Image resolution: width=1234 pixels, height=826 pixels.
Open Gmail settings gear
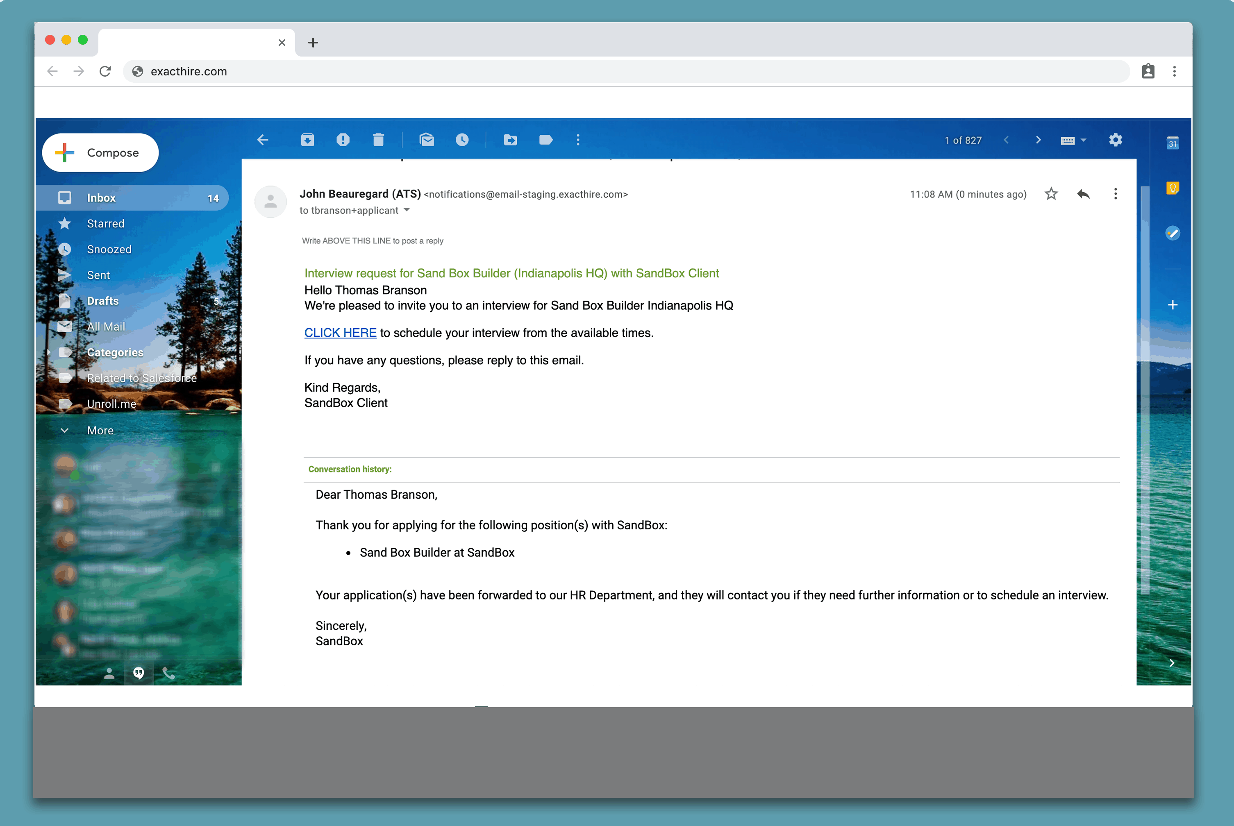coord(1116,140)
